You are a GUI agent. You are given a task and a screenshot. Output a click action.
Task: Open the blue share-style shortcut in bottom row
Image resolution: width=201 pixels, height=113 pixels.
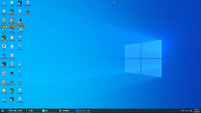pos(4,100)
